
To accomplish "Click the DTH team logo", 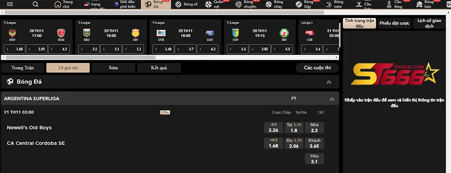I will click(161, 33).
